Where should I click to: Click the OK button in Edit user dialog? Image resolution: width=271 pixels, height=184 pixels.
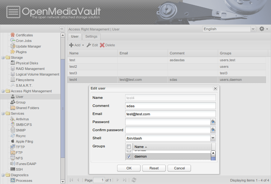pyautogui.click(x=129, y=168)
